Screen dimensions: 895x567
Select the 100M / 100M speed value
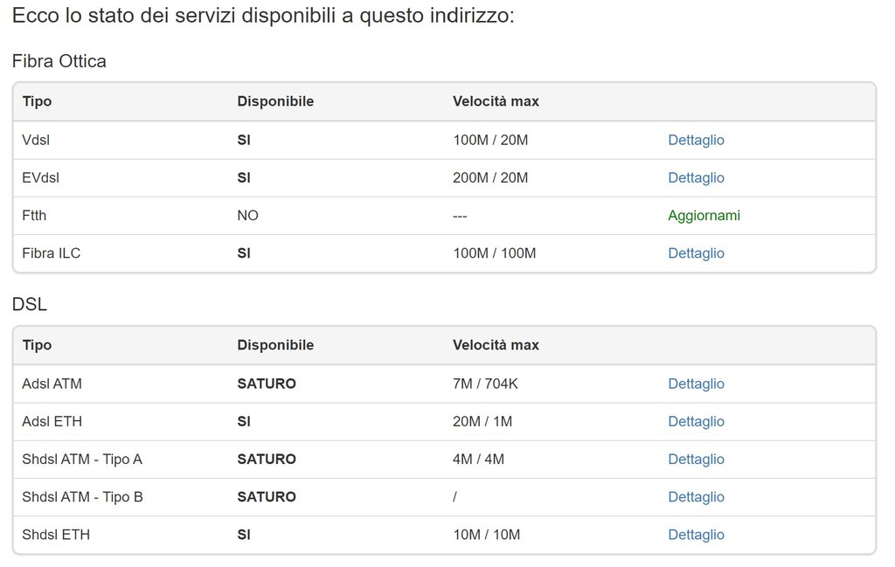(494, 253)
